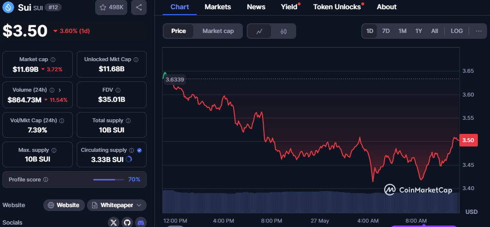Open the Token Unlocks tab
The image size is (490, 227).
(337, 7)
